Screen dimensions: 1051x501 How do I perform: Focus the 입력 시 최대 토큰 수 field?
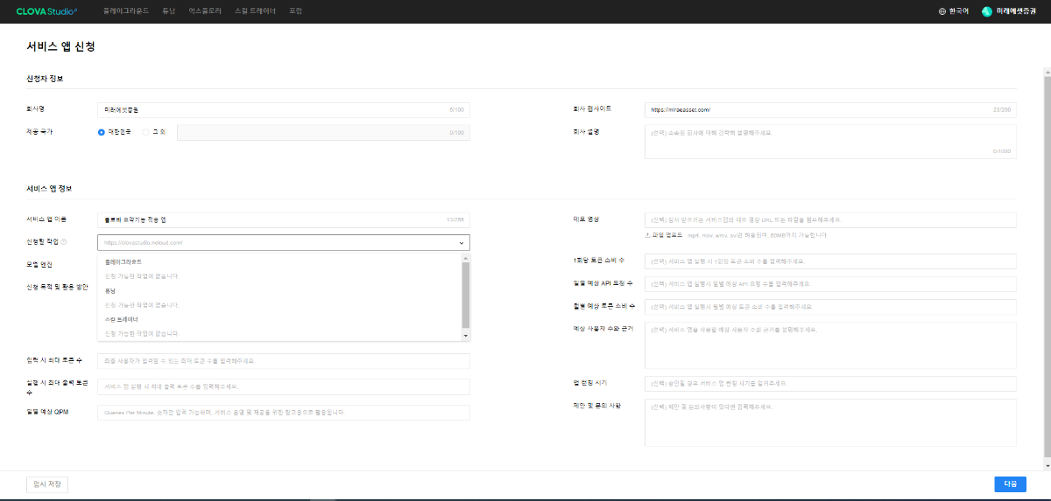(284, 361)
